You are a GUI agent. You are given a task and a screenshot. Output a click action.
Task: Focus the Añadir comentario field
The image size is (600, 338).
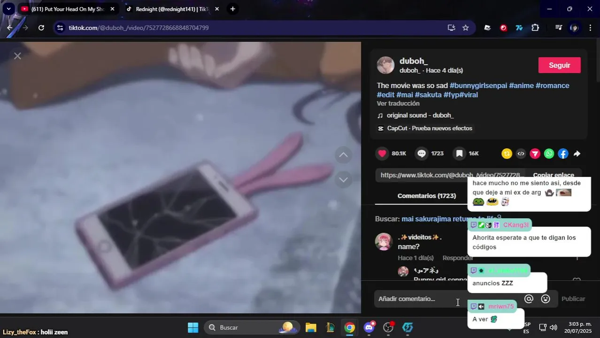(x=446, y=299)
